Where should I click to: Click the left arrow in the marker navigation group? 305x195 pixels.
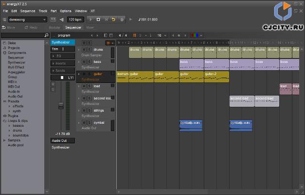[173, 35]
